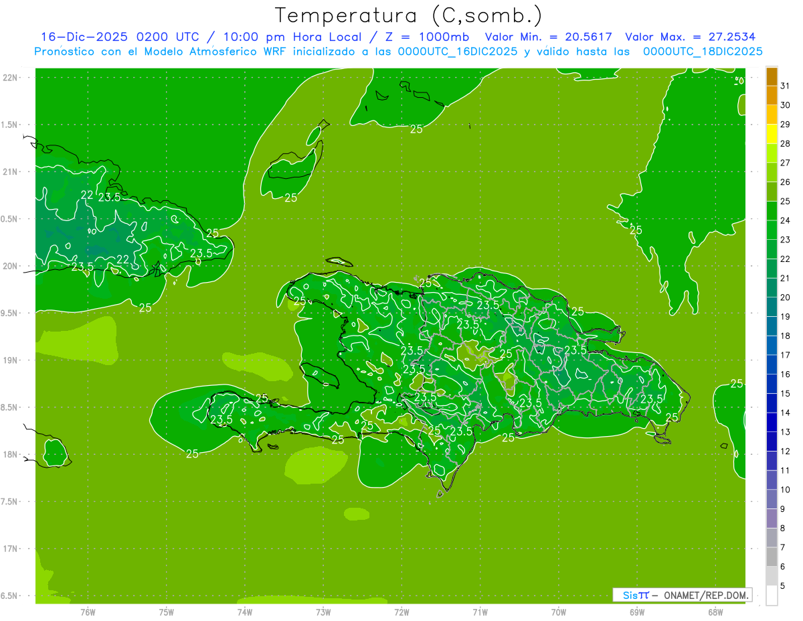Click the 'Z = 1000mb' level text
This screenshot has height=621, width=803.
[x=426, y=37]
